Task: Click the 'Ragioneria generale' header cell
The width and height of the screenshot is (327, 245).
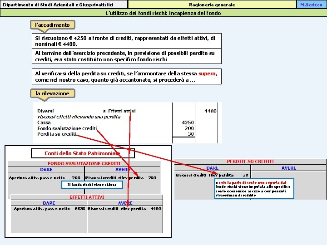Action: point(212,5)
